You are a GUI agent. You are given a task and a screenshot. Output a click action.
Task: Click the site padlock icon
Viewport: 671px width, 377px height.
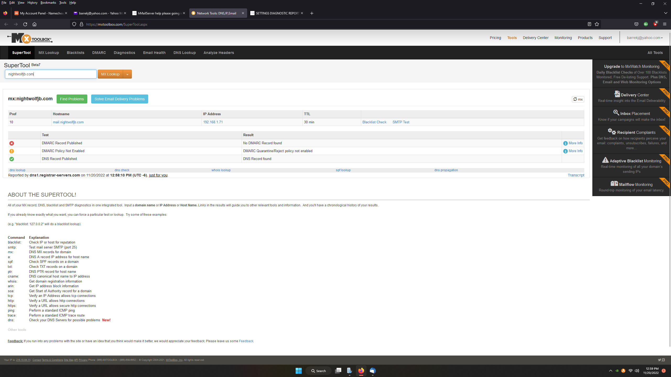[x=82, y=24]
